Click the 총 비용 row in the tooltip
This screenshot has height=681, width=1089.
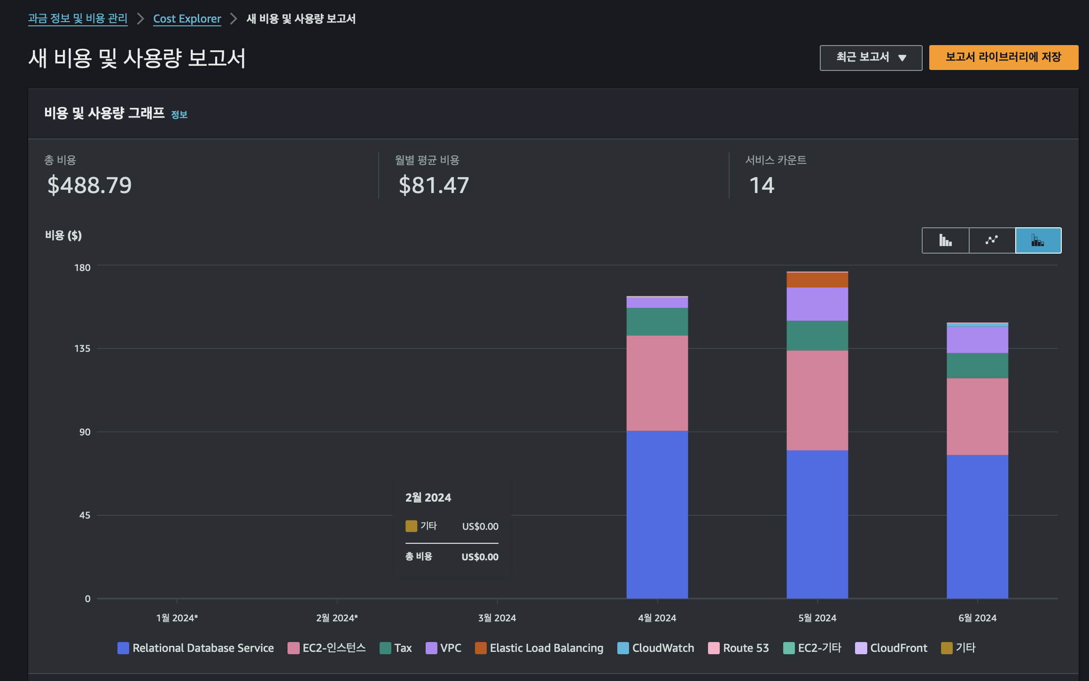(x=452, y=557)
